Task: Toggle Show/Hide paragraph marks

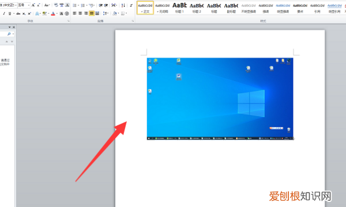Action: click(131, 5)
